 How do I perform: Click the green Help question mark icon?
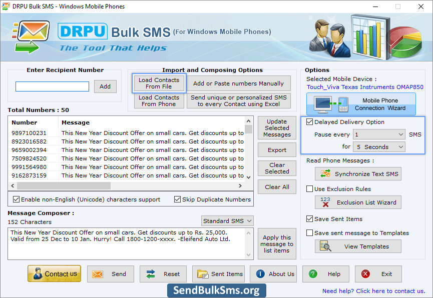coord(313,274)
